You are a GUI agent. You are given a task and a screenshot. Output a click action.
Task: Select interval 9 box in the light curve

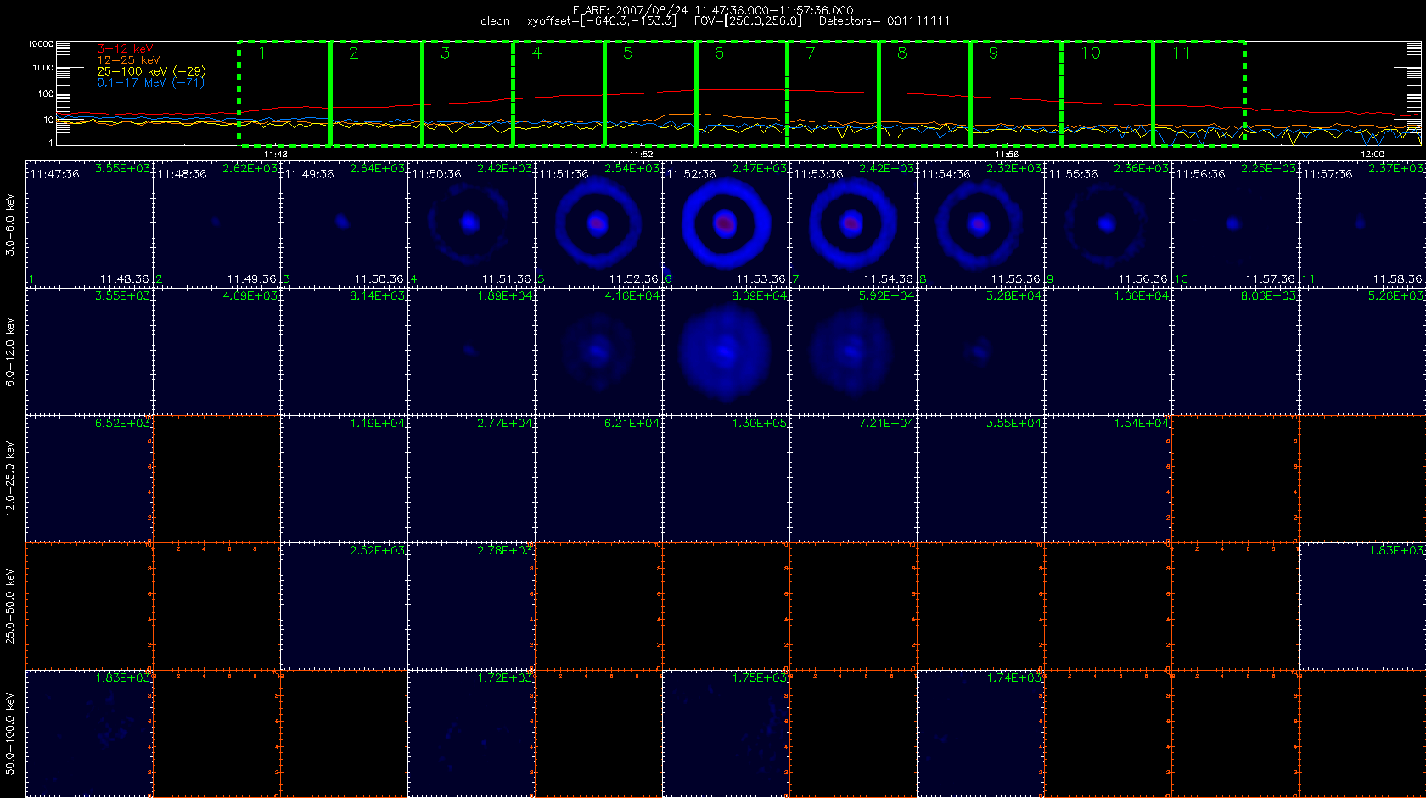point(1017,93)
